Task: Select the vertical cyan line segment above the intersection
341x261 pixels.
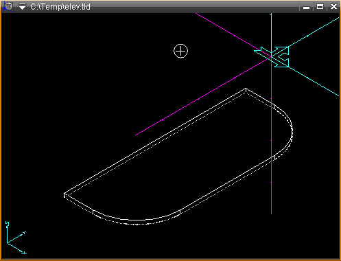Action: tap(271, 34)
